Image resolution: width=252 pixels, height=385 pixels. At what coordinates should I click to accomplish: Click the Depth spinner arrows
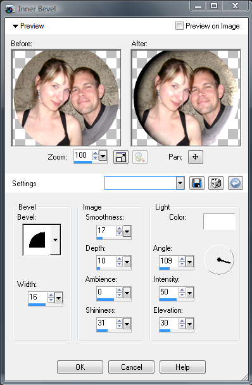click(120, 262)
